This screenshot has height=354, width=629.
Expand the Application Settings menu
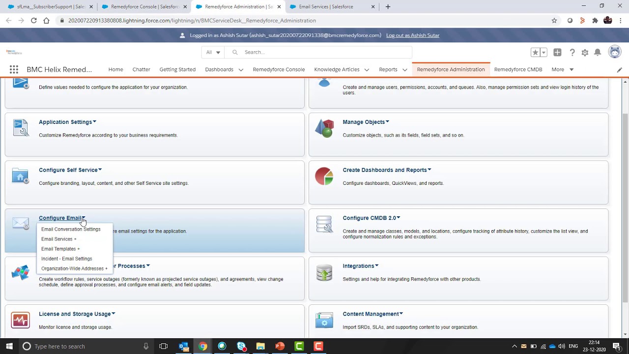pyautogui.click(x=94, y=122)
